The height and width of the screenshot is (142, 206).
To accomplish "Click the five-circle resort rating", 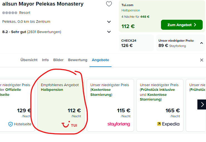I will tap(10, 13).
